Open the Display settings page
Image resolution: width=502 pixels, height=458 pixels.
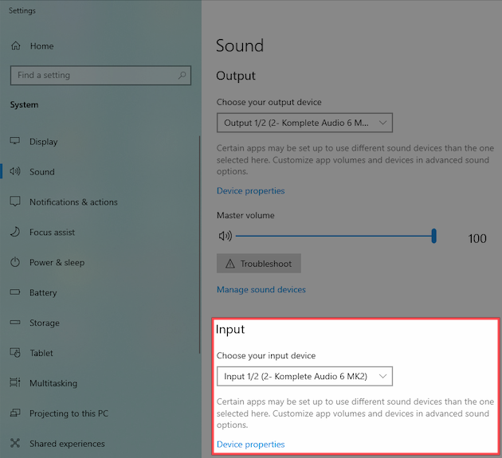tap(44, 142)
